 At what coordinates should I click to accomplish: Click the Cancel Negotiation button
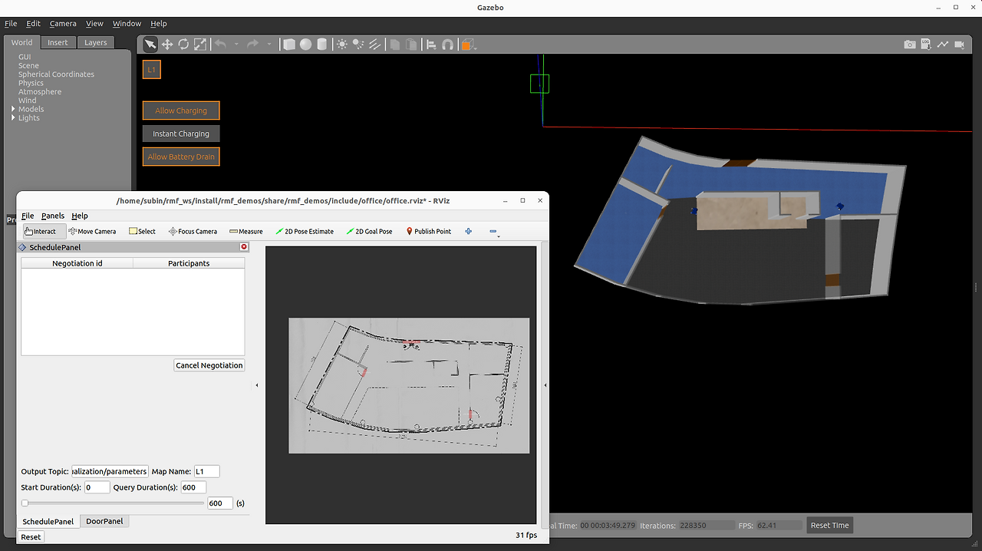pos(209,365)
